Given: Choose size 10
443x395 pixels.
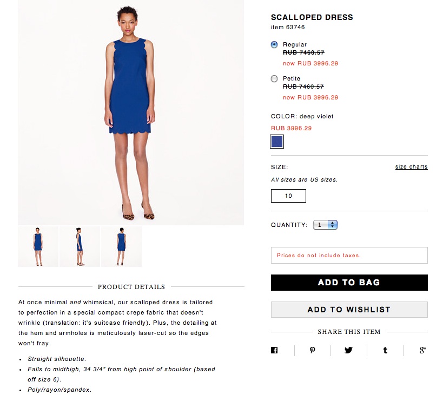Looking at the screenshot, I should point(288,196).
